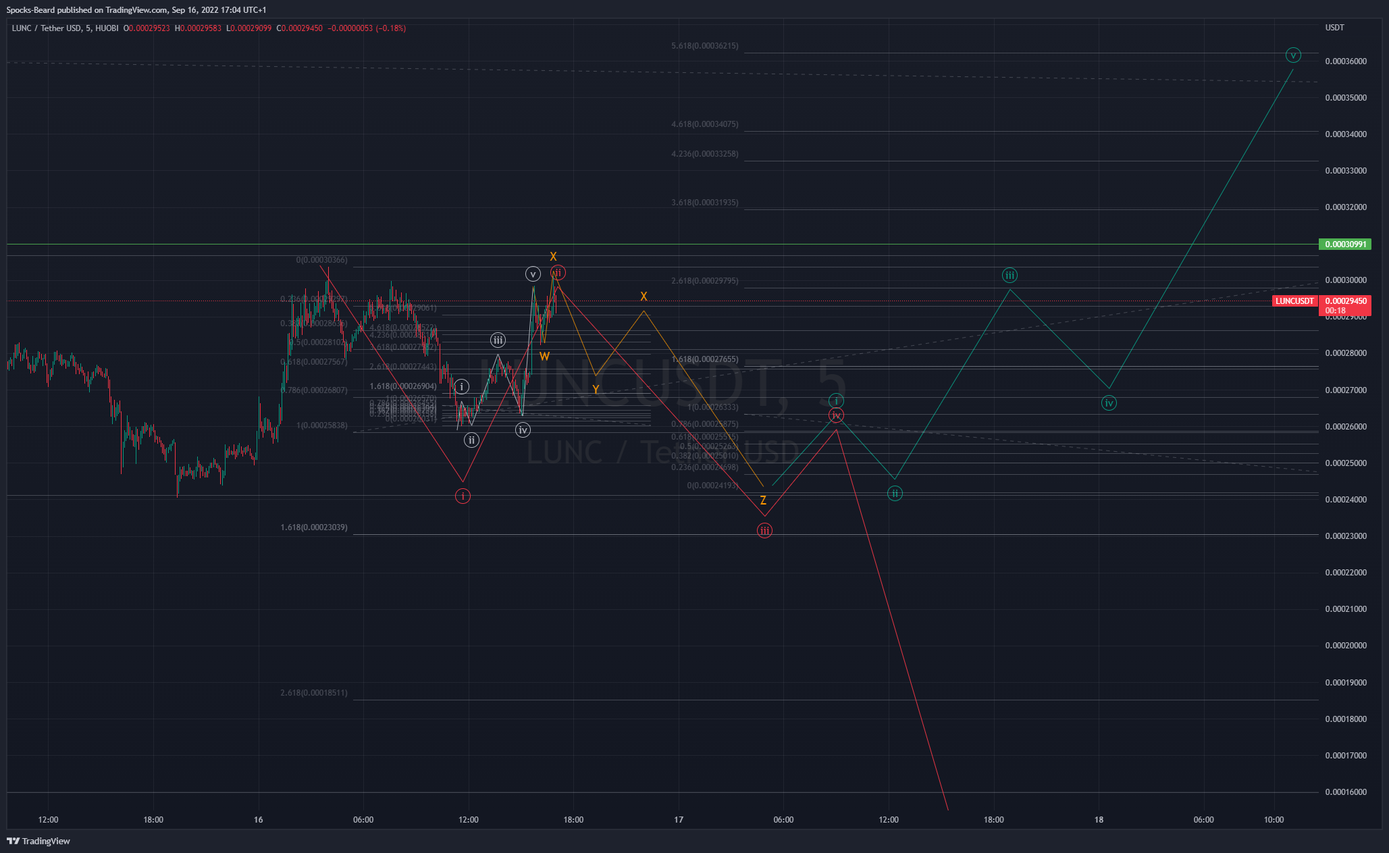This screenshot has width=1389, height=853.
Task: Select the 0(0.00030366) Fibonacci label
Action: (322, 260)
